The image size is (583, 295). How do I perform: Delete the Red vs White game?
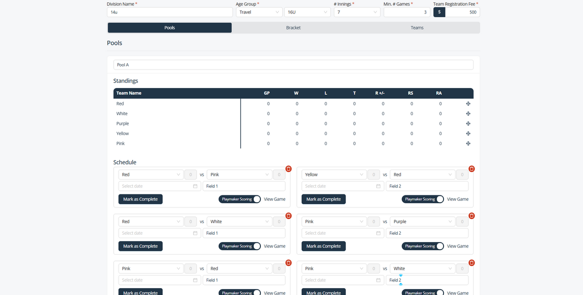(x=289, y=216)
